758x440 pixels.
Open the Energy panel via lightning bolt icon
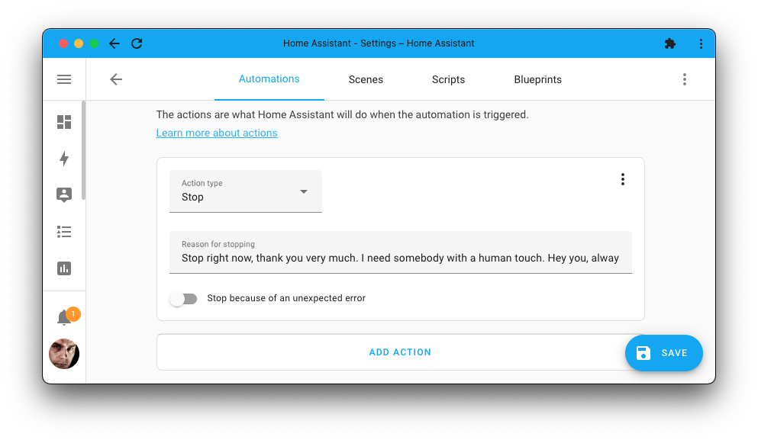coord(64,159)
